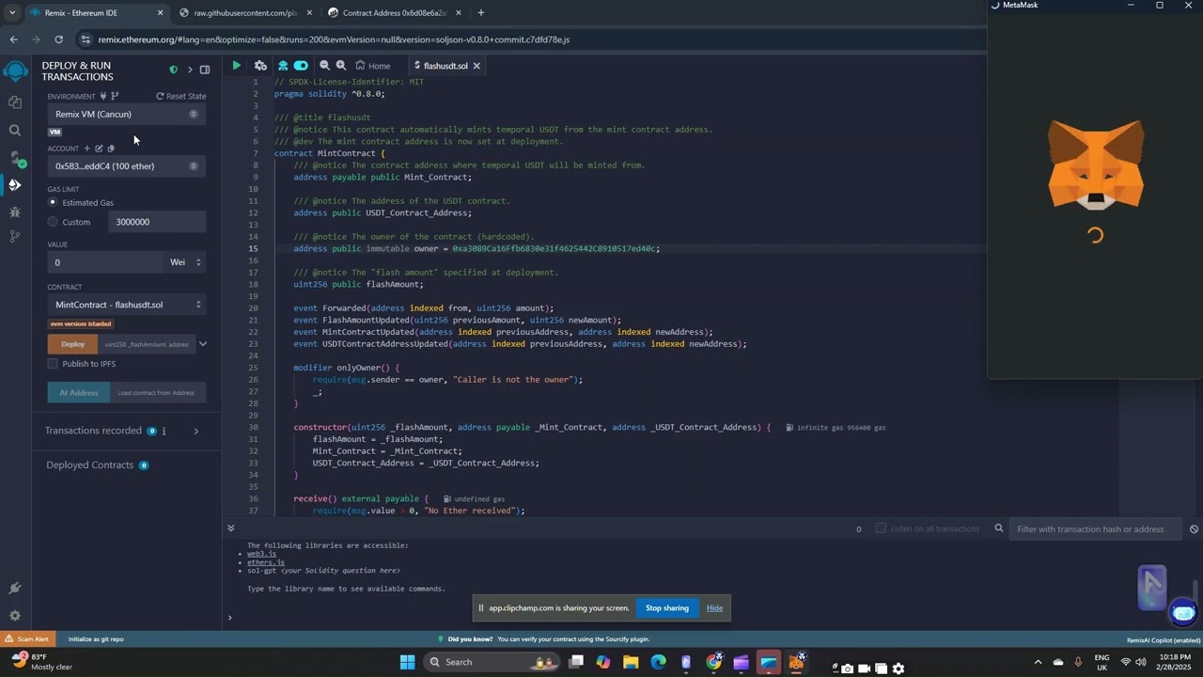The width and height of the screenshot is (1203, 677).
Task: Open the Solidity compiler sidebar icon
Action: click(14, 158)
